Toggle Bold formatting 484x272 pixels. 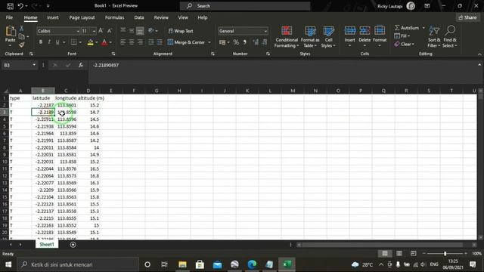[40, 42]
